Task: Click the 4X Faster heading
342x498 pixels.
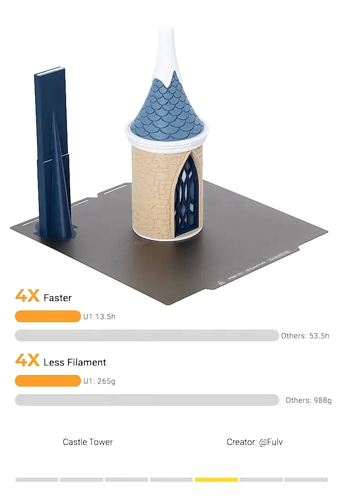Action: 43,296
